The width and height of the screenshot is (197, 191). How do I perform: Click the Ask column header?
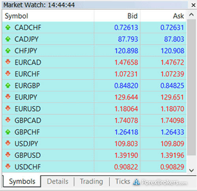(x=164, y=16)
